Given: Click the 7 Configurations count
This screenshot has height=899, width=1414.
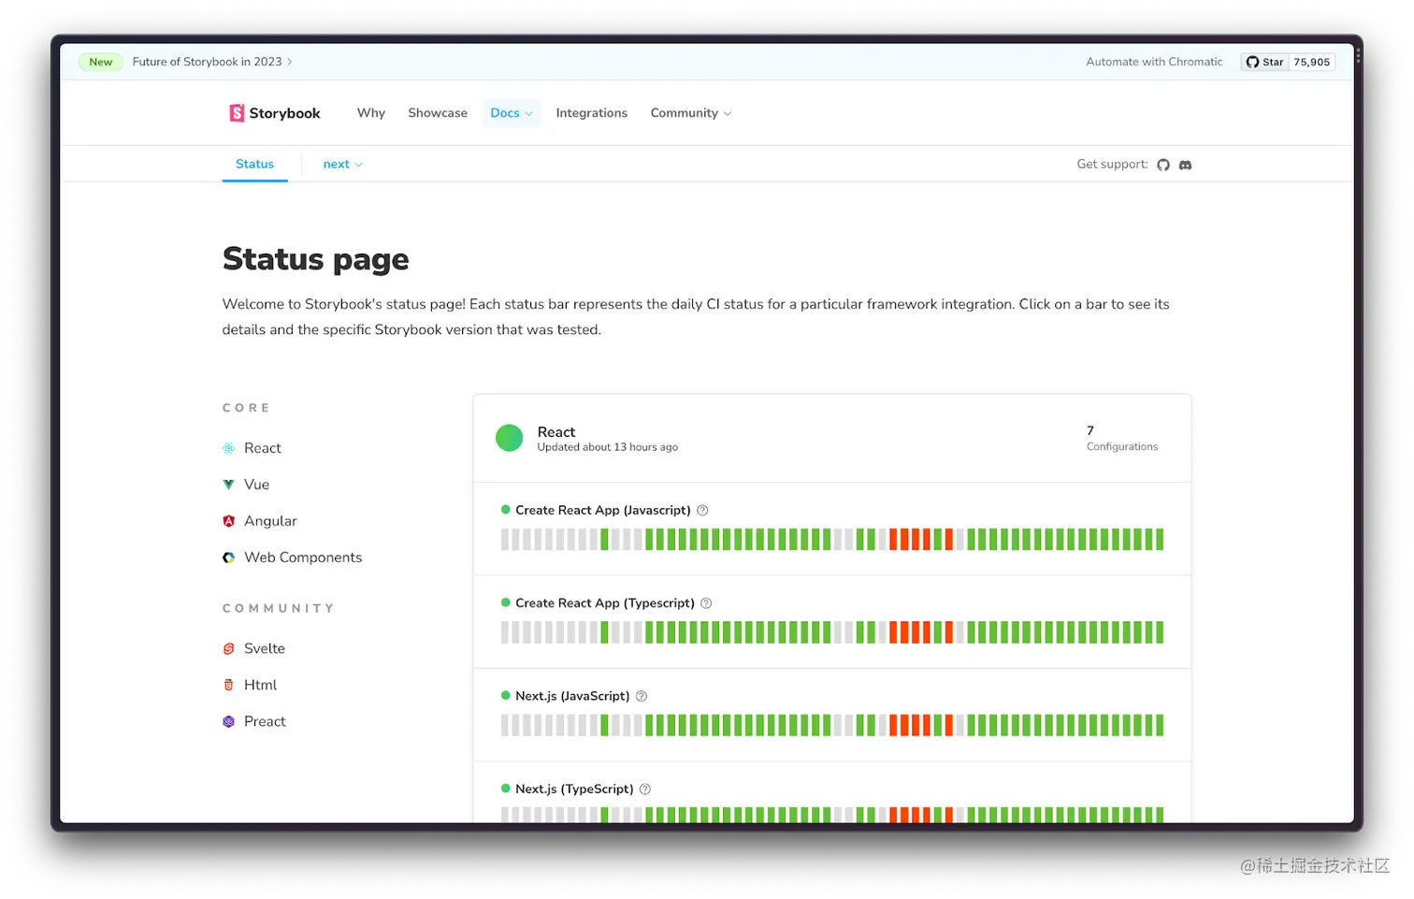Looking at the screenshot, I should pos(1122,438).
